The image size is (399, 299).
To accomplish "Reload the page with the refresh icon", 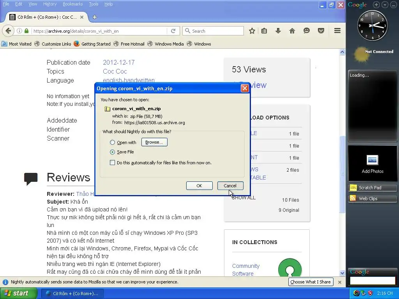I will tap(173, 31).
